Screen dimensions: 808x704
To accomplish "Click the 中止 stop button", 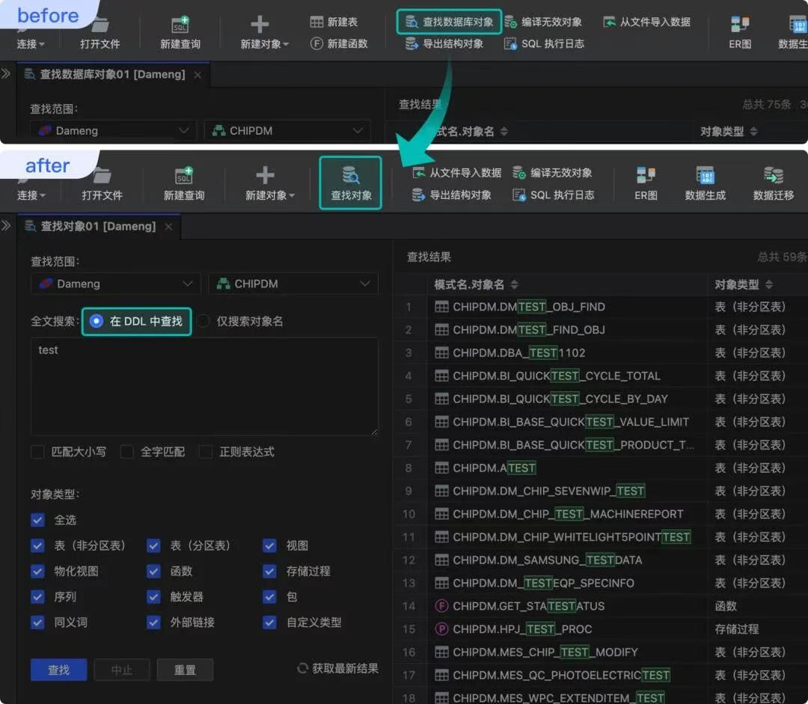I will [122, 670].
